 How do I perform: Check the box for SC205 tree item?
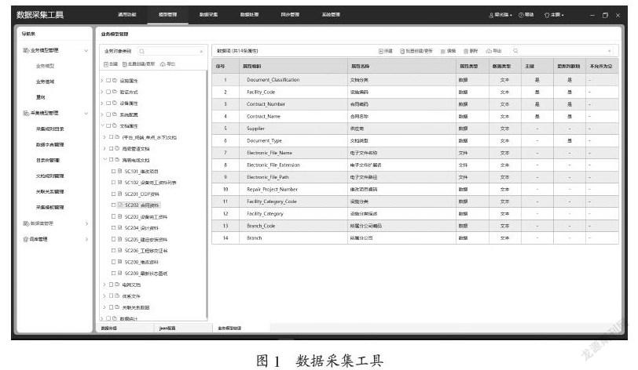(x=113, y=239)
